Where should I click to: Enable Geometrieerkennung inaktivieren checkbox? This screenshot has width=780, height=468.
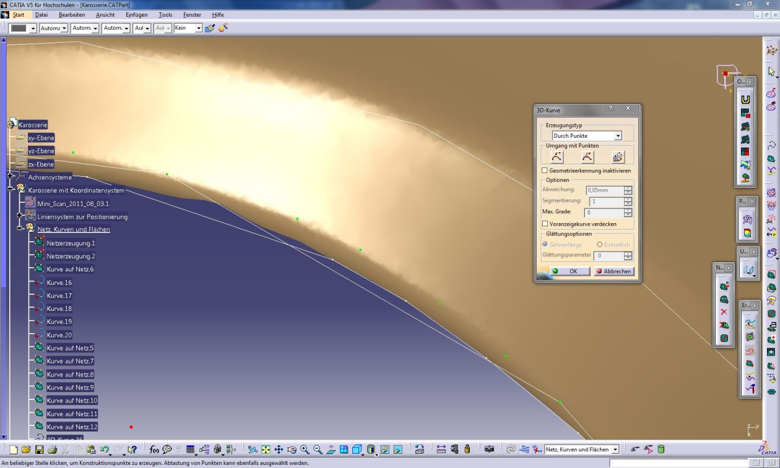pyautogui.click(x=545, y=170)
